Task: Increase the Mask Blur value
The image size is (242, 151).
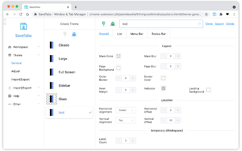Action: coord(178,56)
